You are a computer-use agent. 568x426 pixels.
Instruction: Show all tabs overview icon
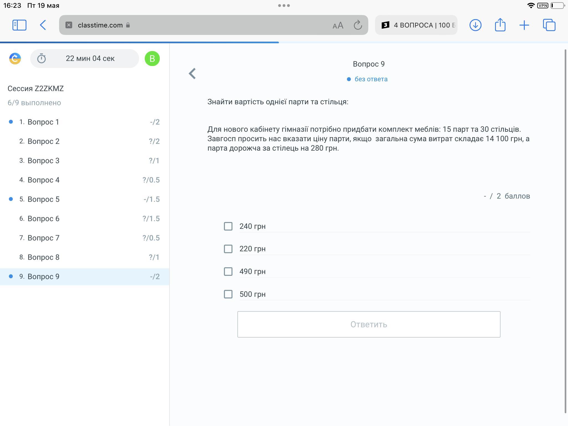point(549,25)
